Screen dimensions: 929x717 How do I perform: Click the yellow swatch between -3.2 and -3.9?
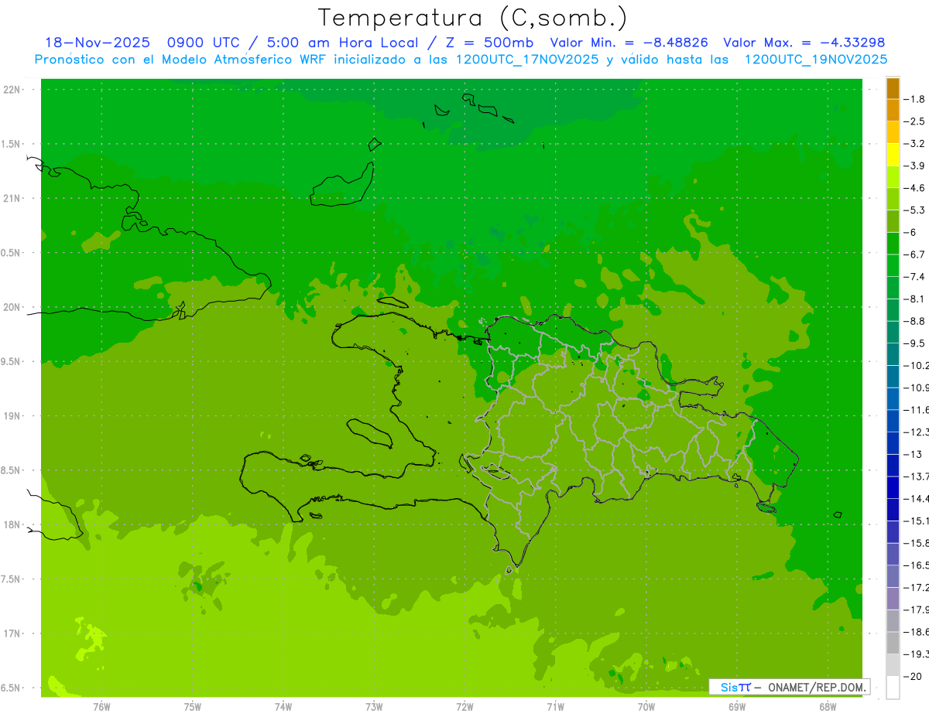pos(893,155)
